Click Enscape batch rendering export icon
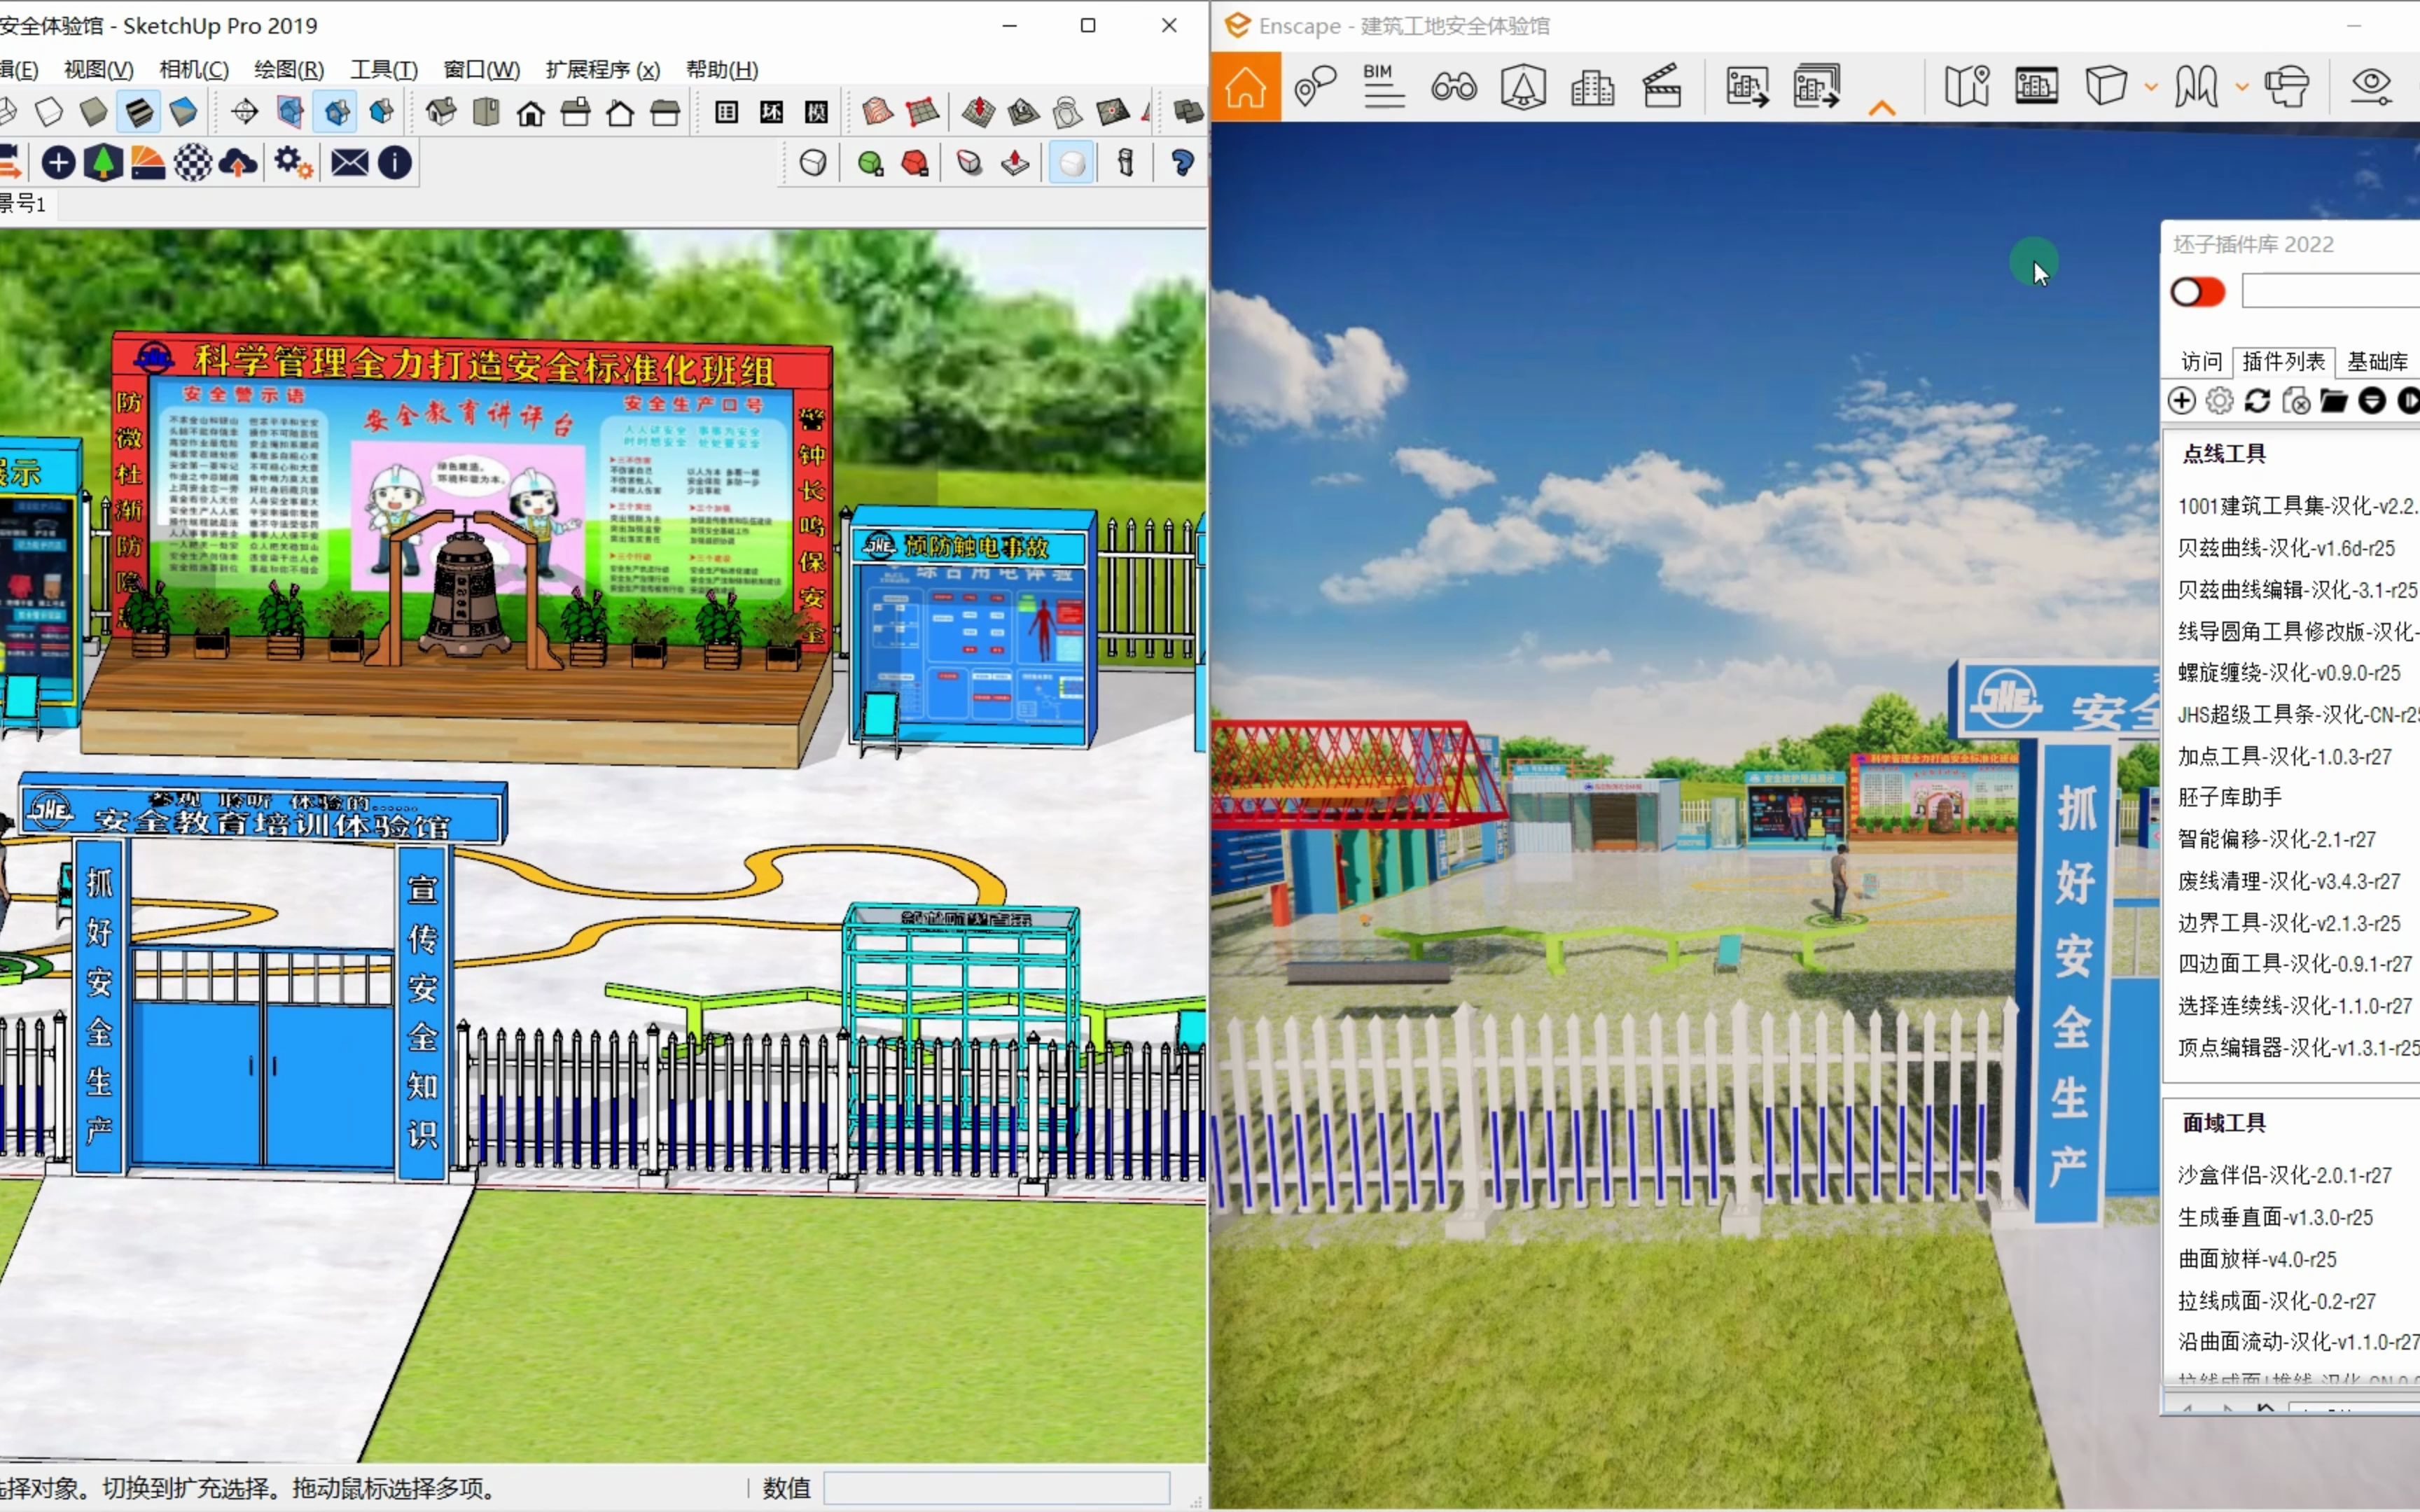The height and width of the screenshot is (1512, 2420). (1816, 87)
